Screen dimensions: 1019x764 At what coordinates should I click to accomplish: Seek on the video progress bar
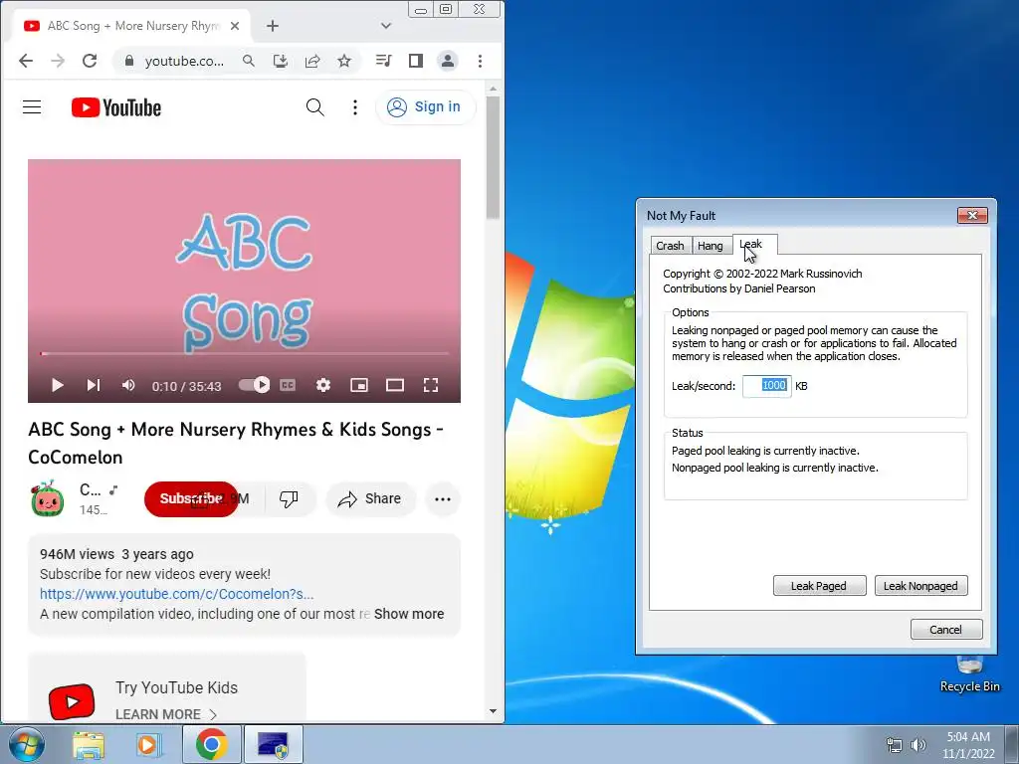pyautogui.click(x=245, y=354)
